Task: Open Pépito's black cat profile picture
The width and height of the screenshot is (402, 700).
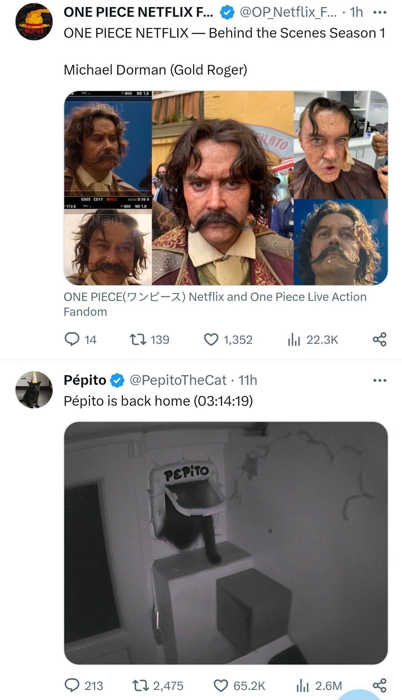Action: click(x=34, y=390)
